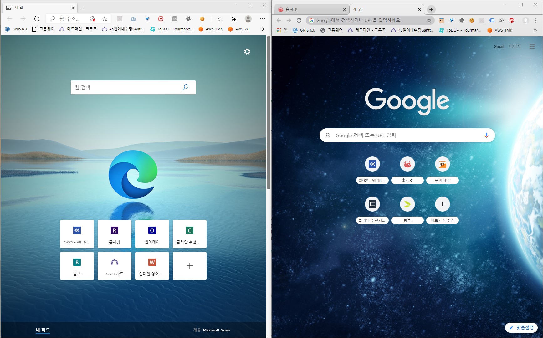Open 레드마인 - 크루즈 bookmark in Chrome
543x338 pixels.
(x=367, y=30)
